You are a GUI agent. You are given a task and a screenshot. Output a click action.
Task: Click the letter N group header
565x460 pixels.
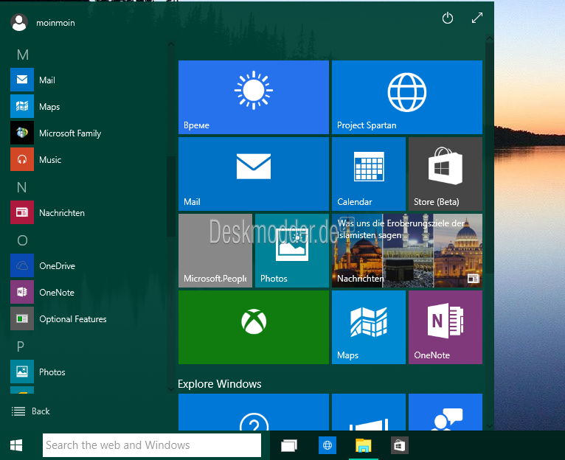[21, 187]
